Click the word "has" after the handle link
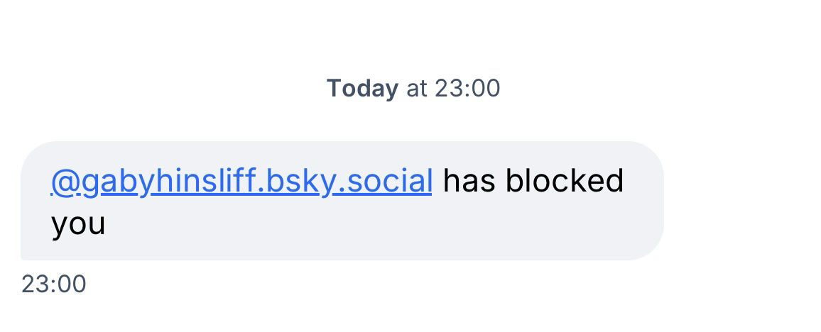 coord(469,181)
